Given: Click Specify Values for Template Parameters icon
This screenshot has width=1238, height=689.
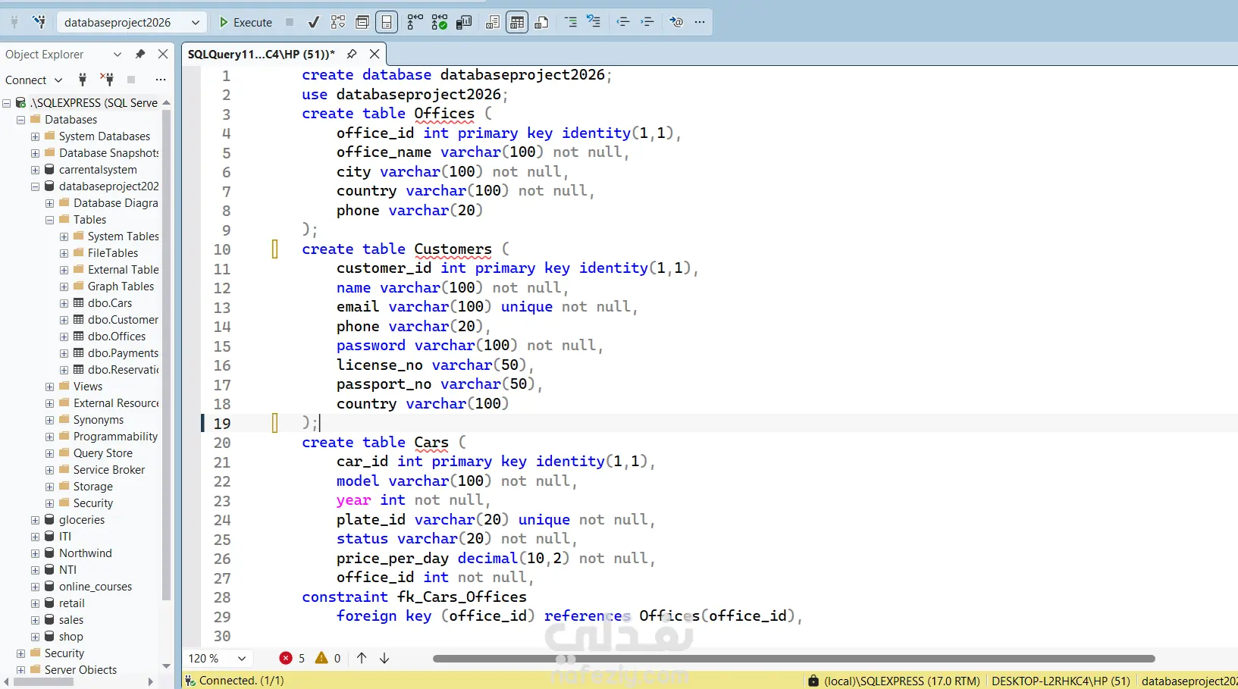Looking at the screenshot, I should tap(676, 22).
